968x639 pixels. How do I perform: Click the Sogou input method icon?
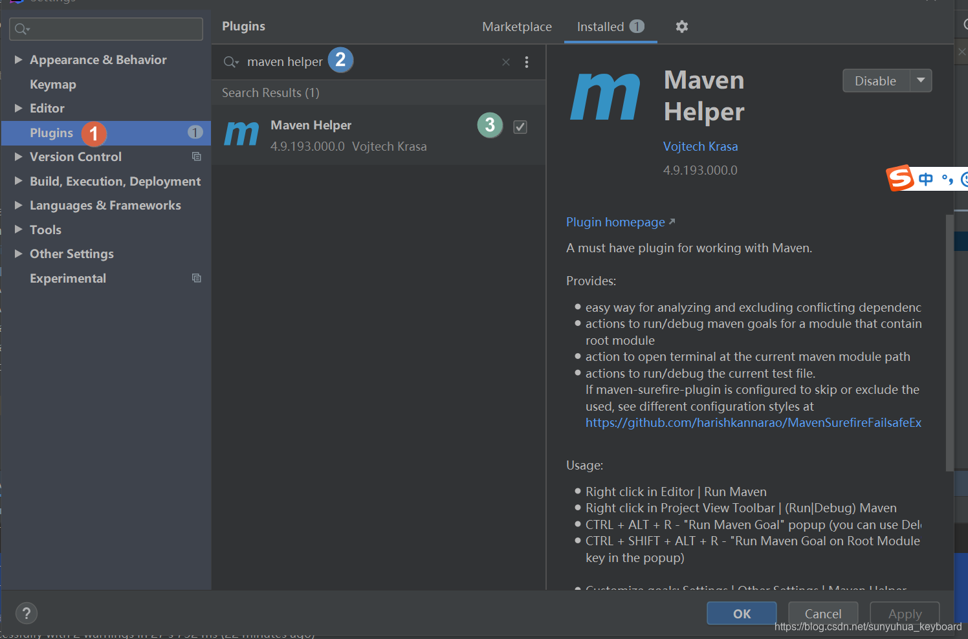900,178
